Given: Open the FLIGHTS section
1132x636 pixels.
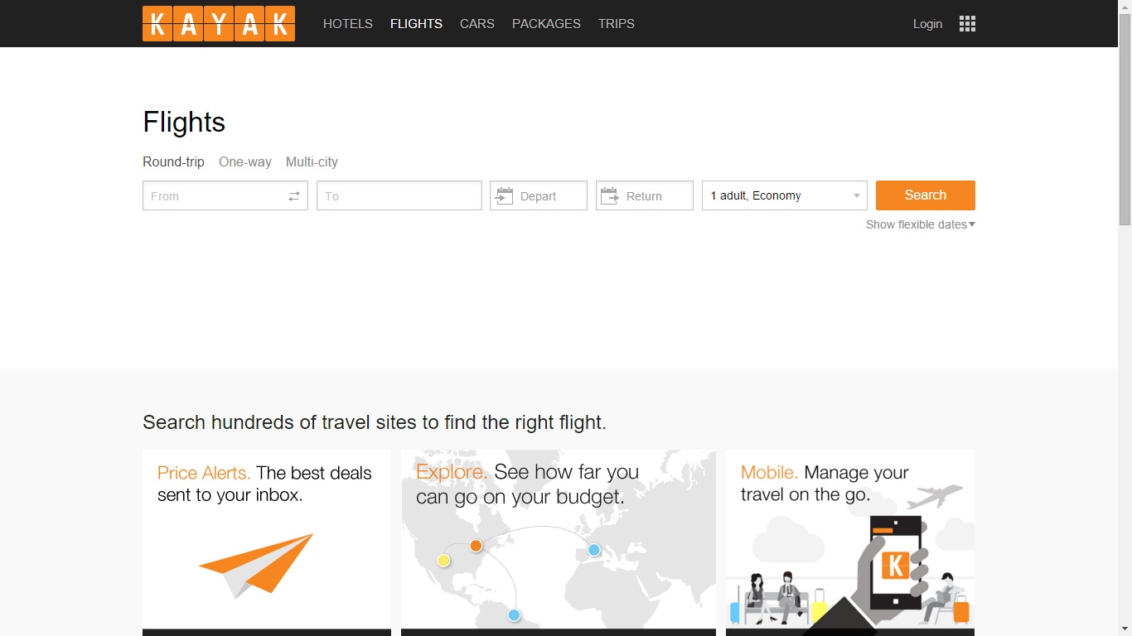Looking at the screenshot, I should 416,24.
